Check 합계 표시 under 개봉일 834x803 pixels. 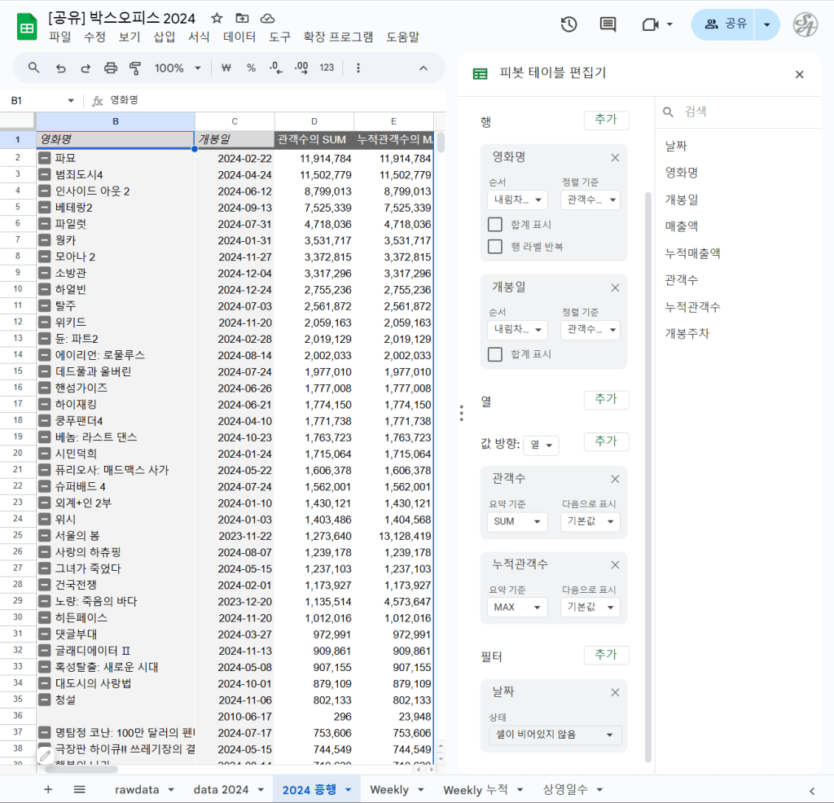[x=494, y=354]
